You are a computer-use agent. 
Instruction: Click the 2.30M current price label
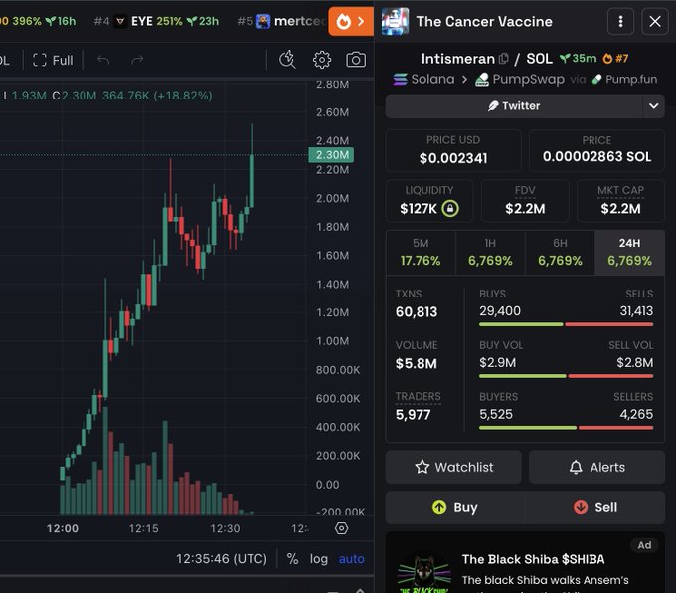(x=331, y=155)
